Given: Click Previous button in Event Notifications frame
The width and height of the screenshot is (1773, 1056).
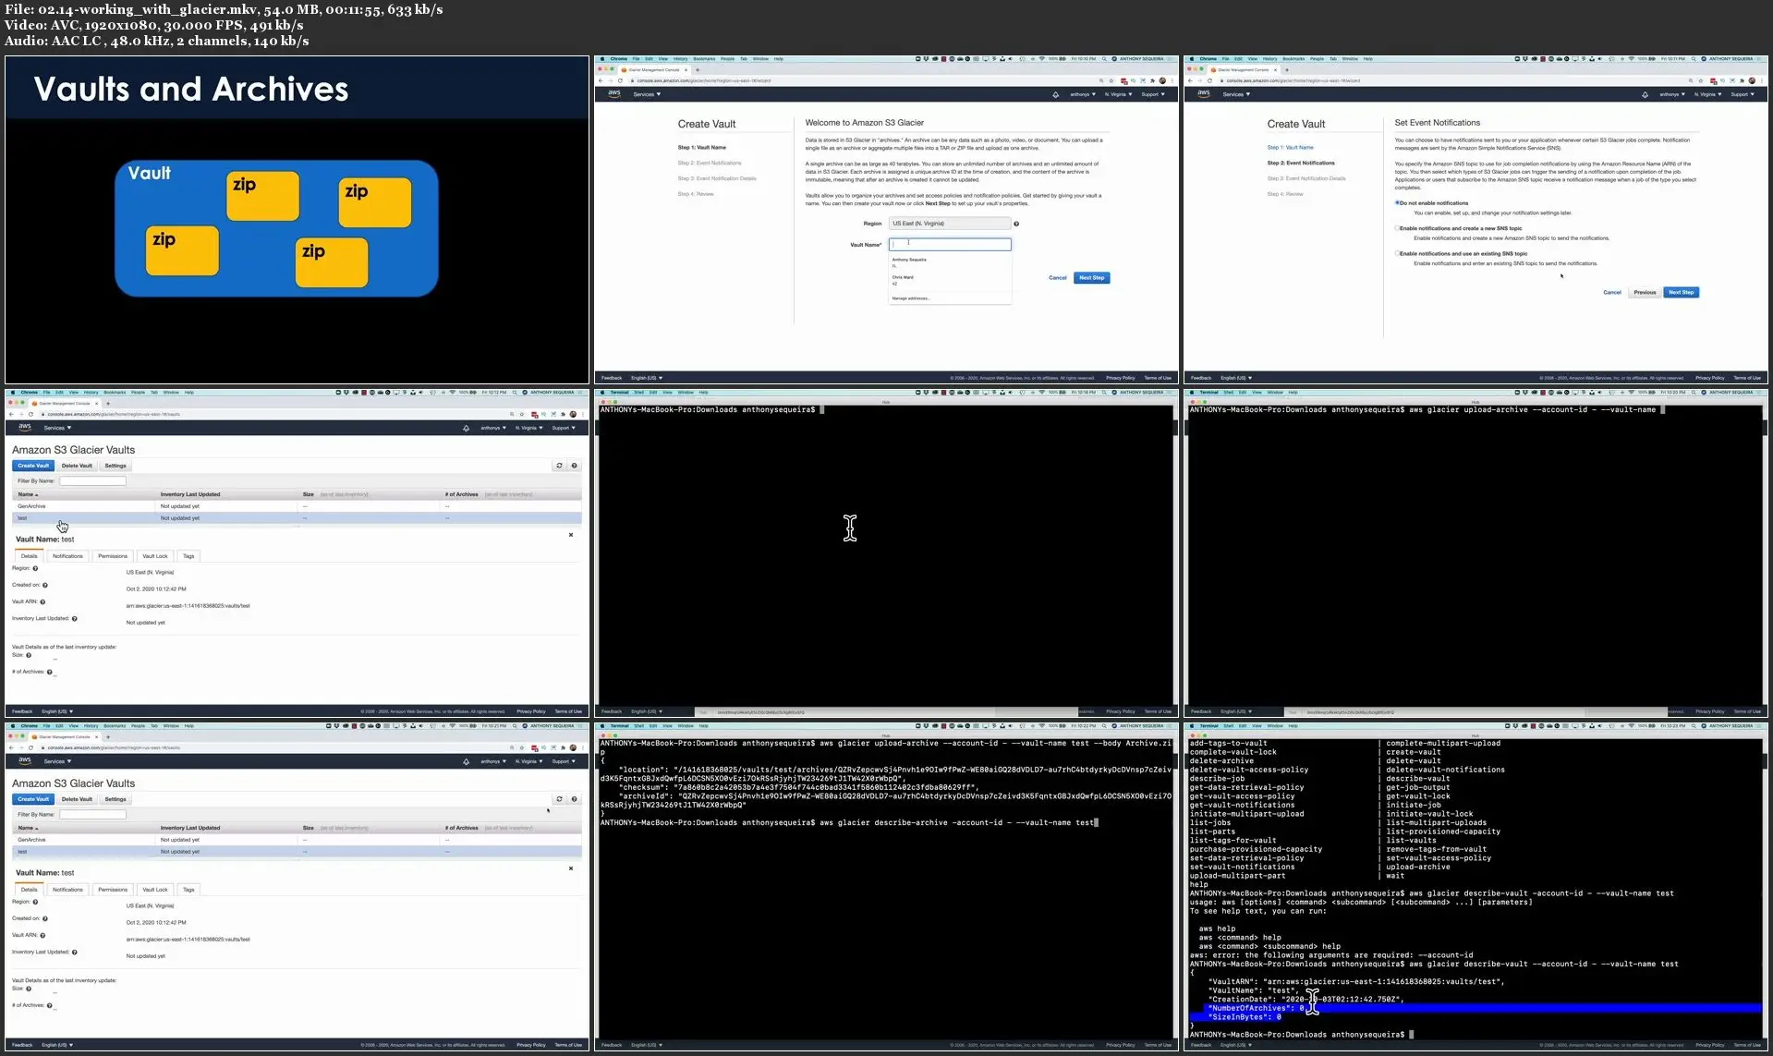Looking at the screenshot, I should click(1645, 292).
